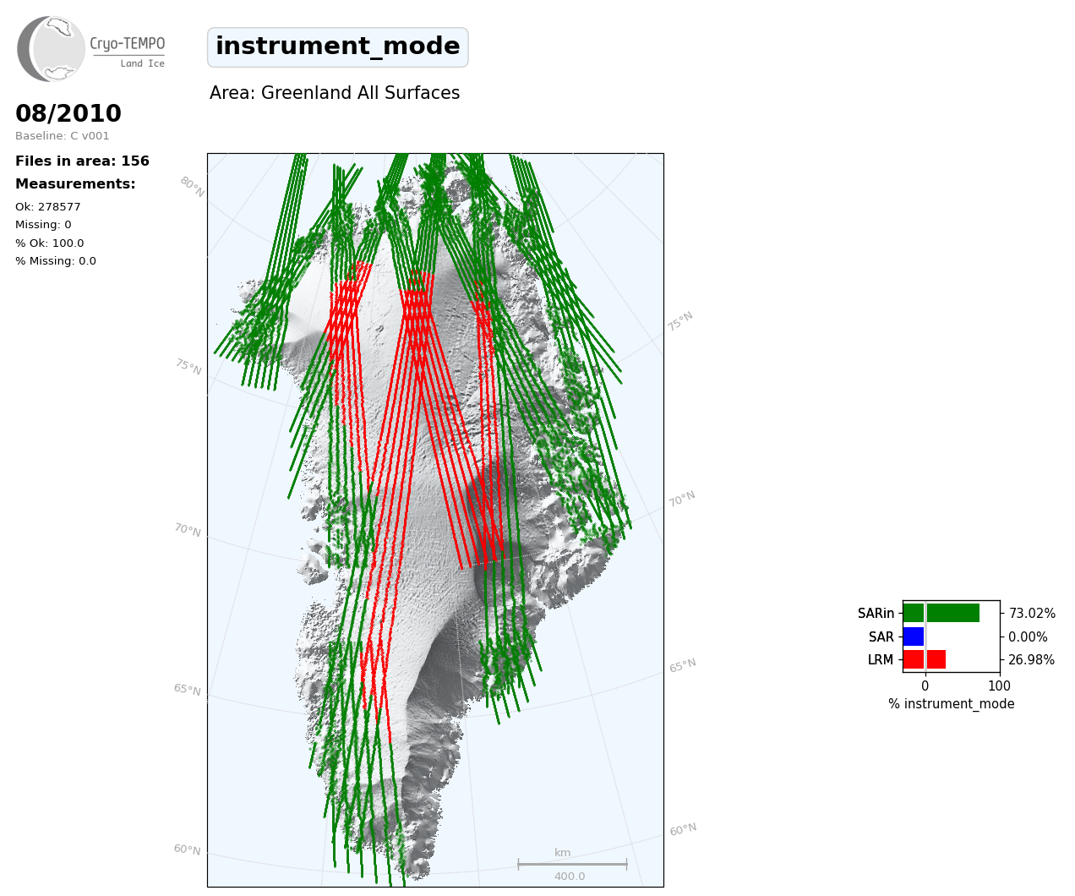
Task: Click the left 70°N latitude label
Action: pos(188,530)
